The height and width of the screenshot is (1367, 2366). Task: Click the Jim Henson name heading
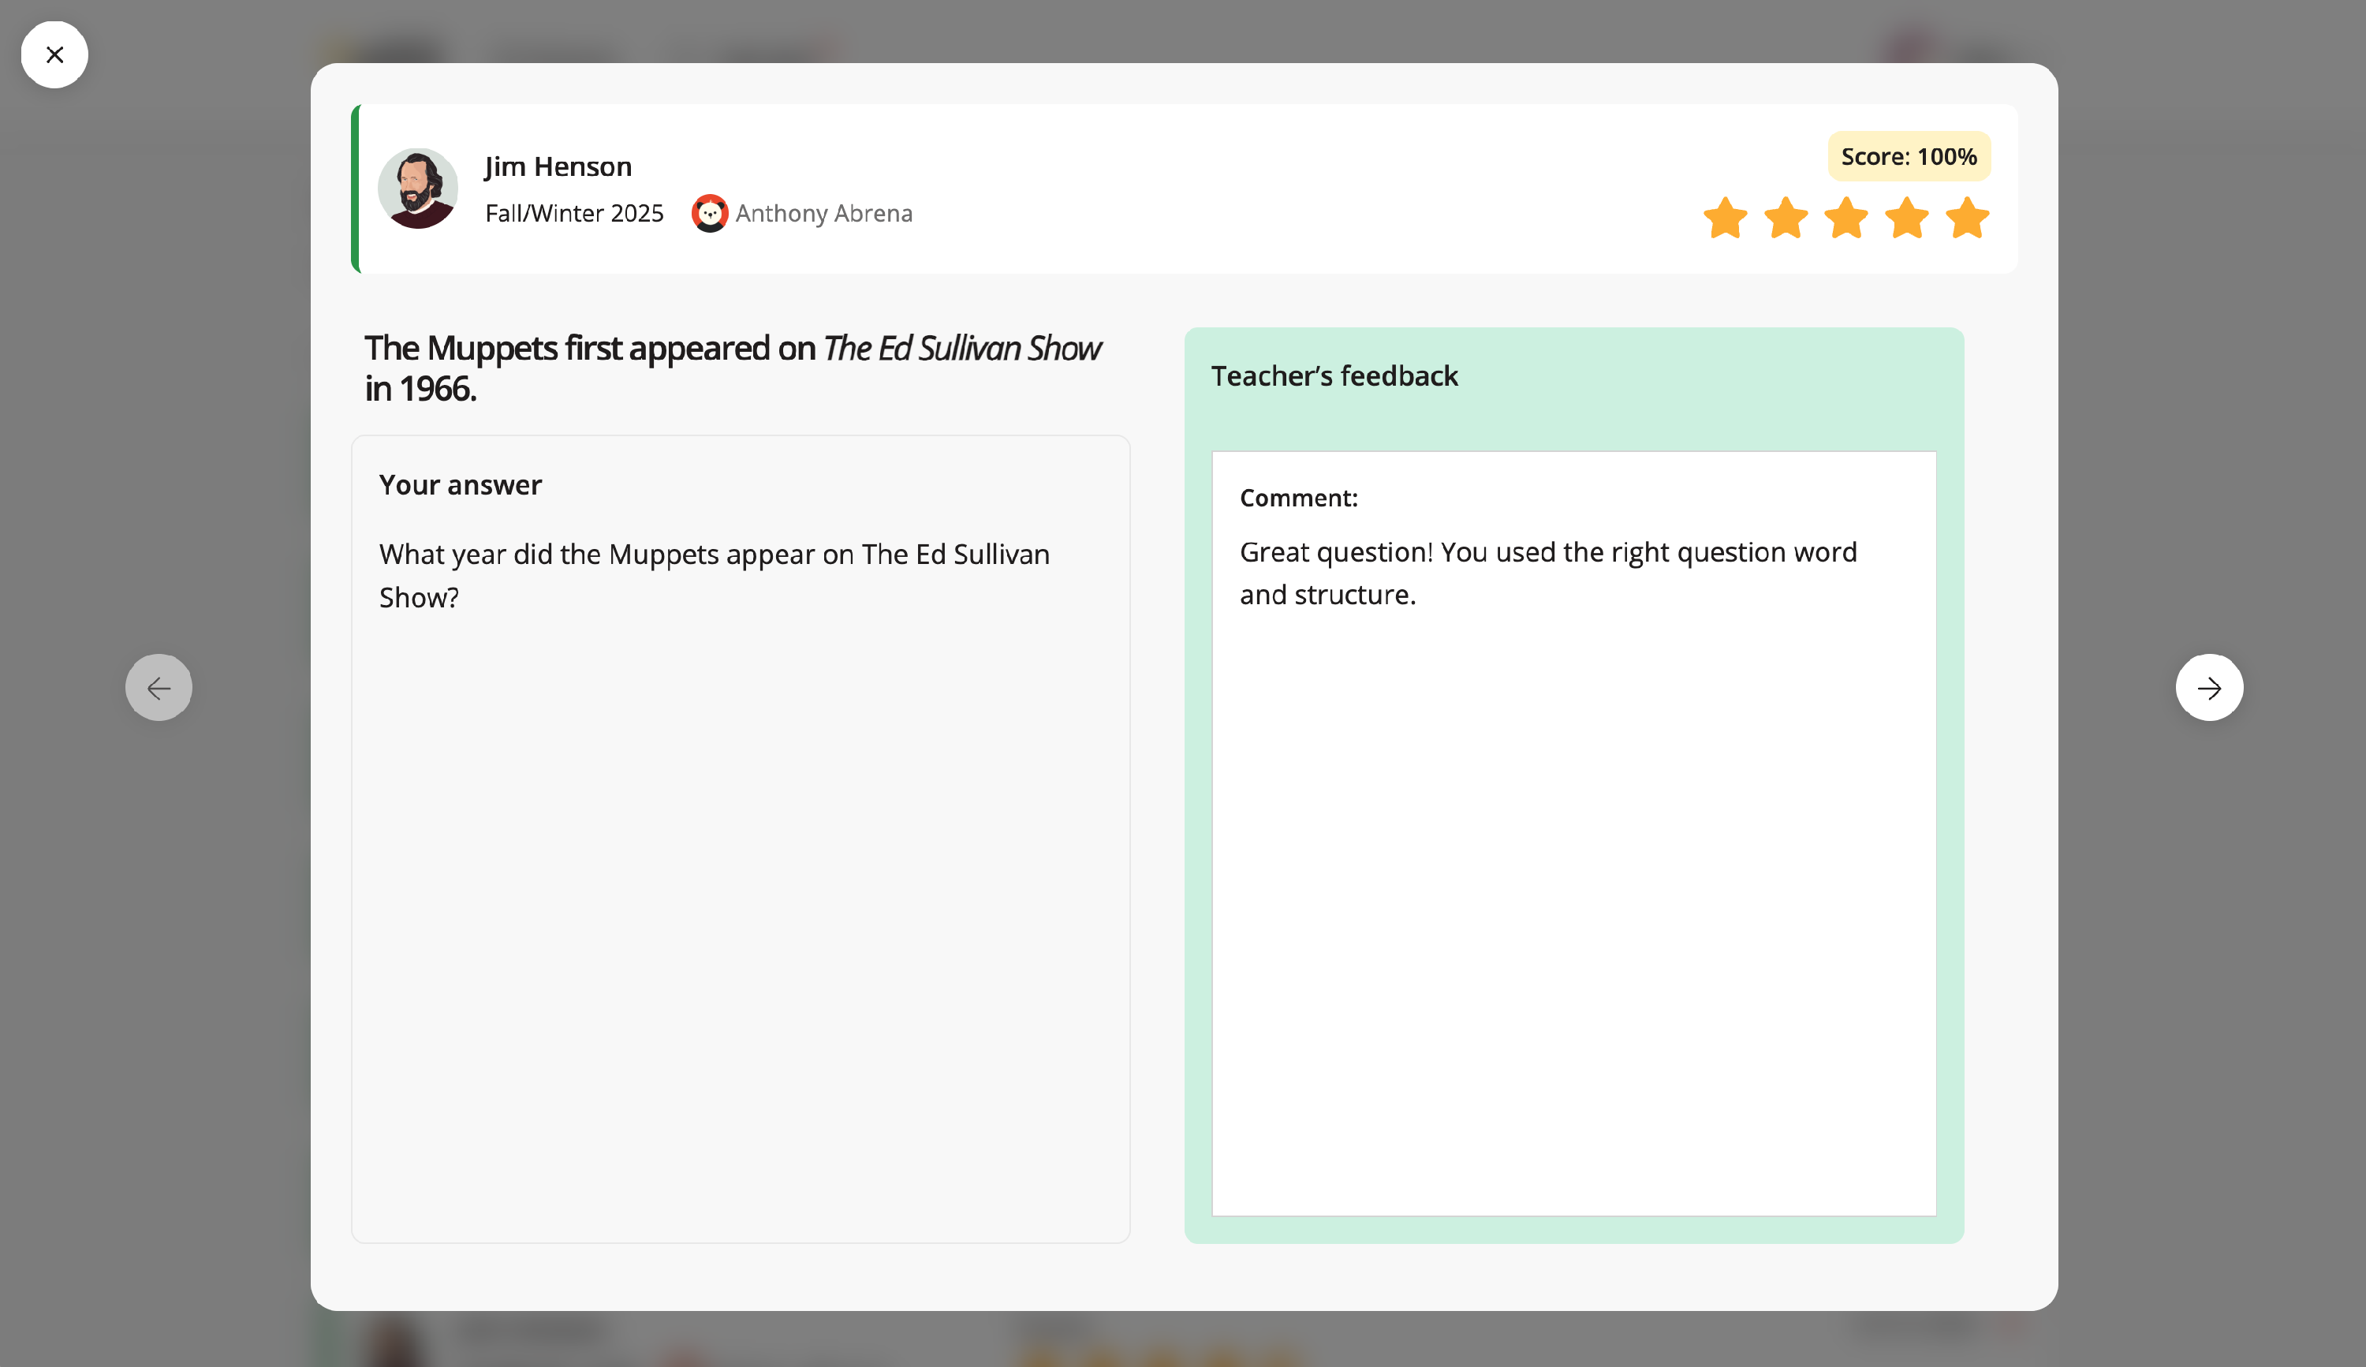[558, 166]
